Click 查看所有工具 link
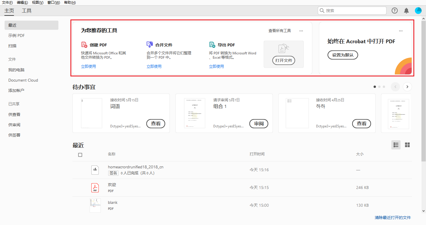426x225 pixels. click(280, 31)
